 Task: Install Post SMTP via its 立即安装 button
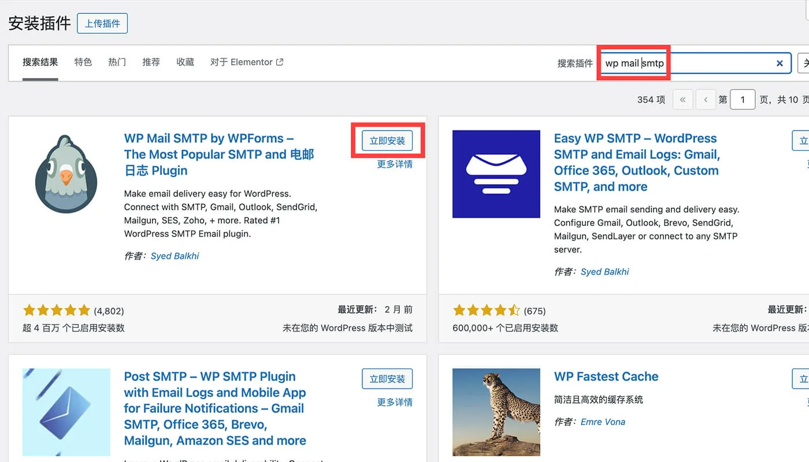click(x=388, y=378)
